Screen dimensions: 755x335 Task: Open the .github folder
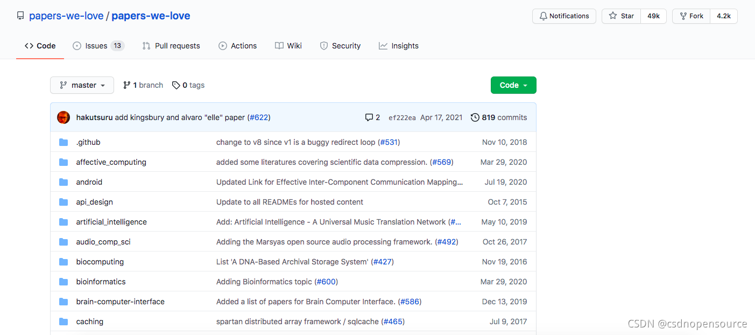point(88,142)
